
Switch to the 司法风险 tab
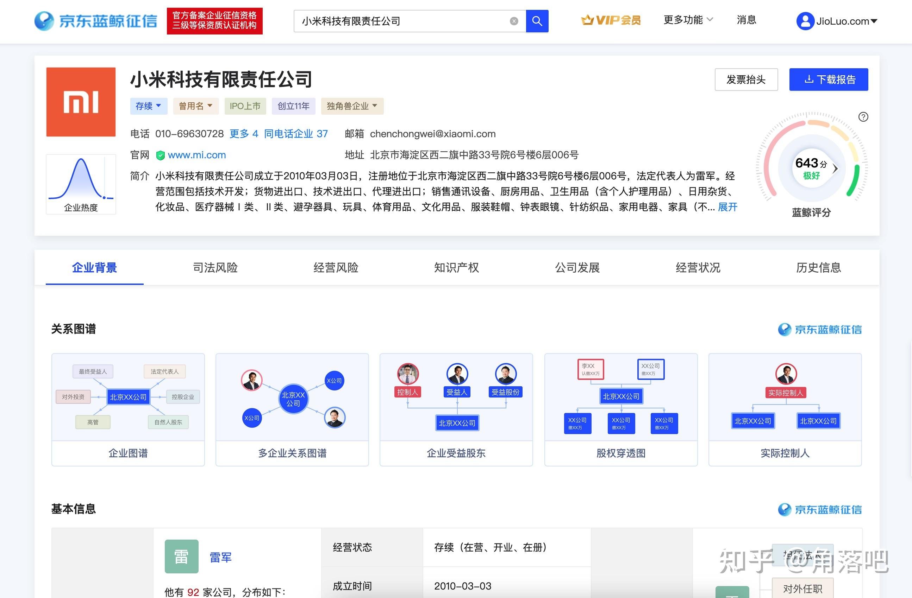tap(215, 267)
